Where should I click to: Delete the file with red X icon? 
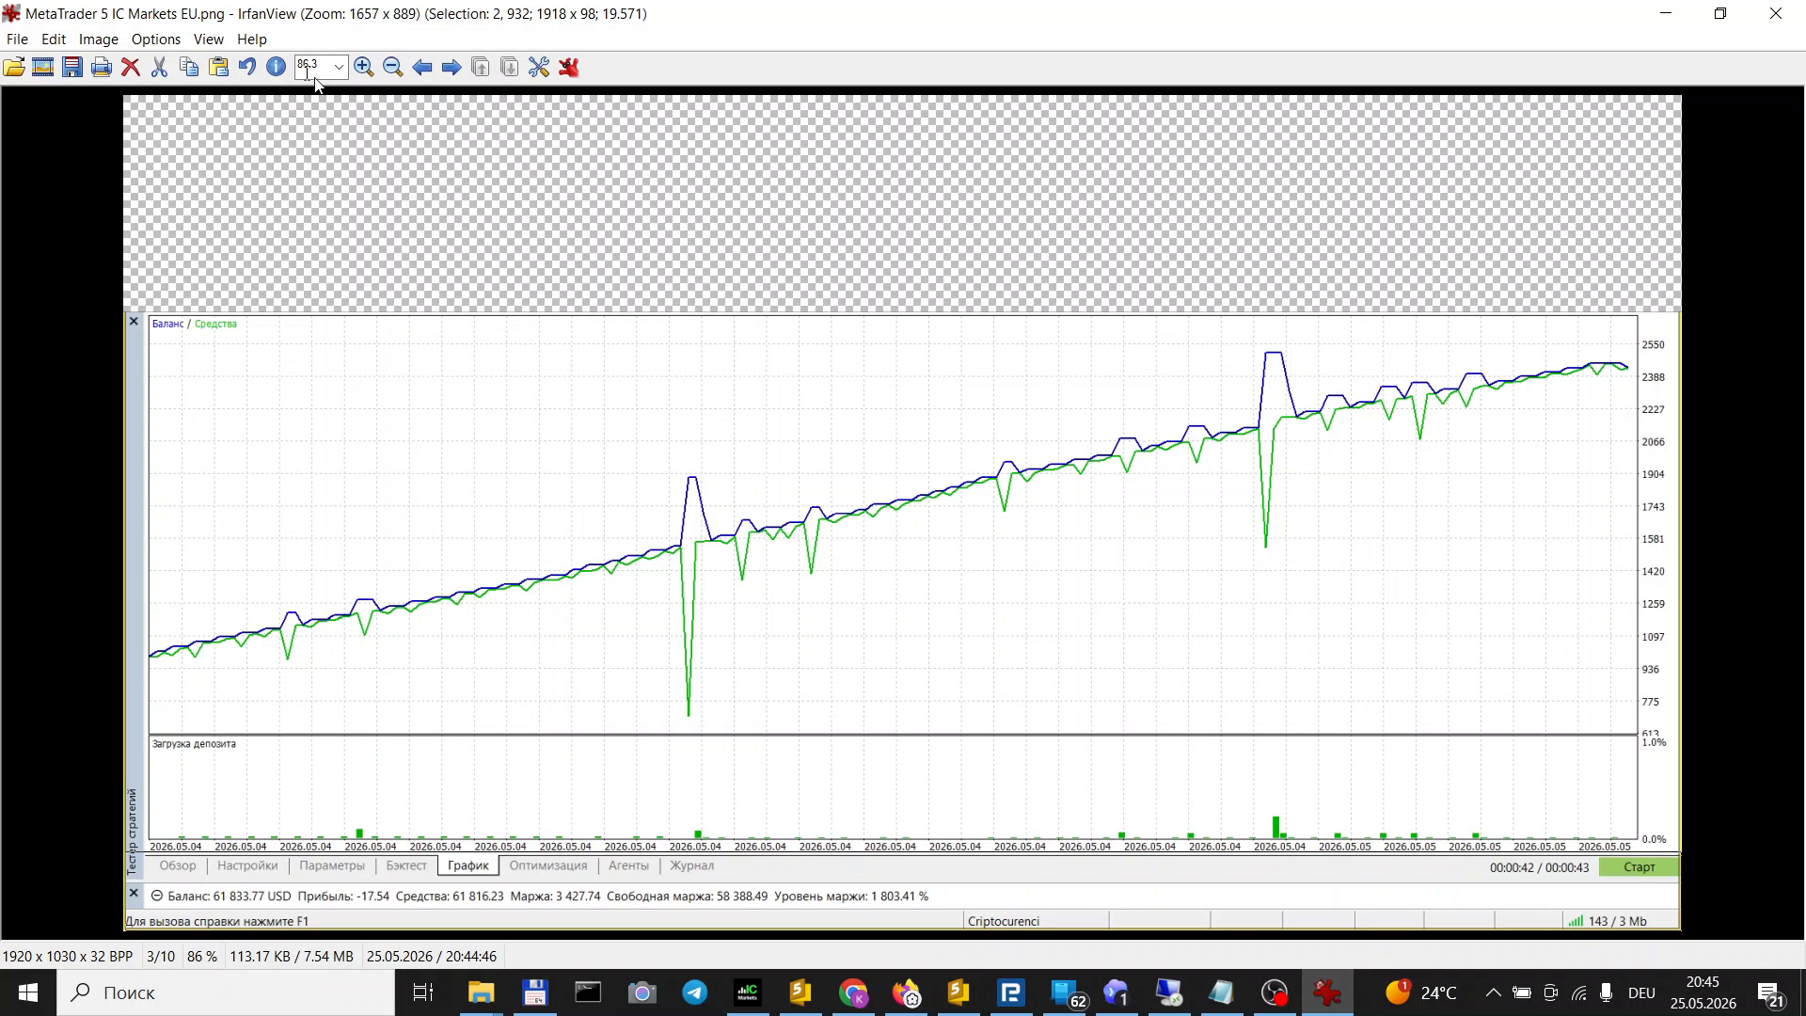(x=131, y=67)
